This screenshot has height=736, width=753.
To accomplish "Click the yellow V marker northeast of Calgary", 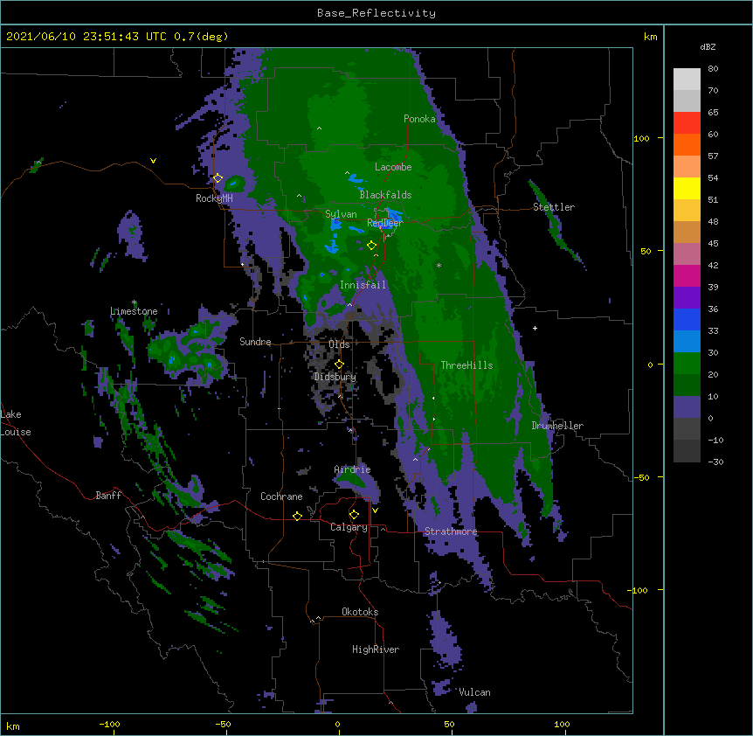I will (x=375, y=510).
